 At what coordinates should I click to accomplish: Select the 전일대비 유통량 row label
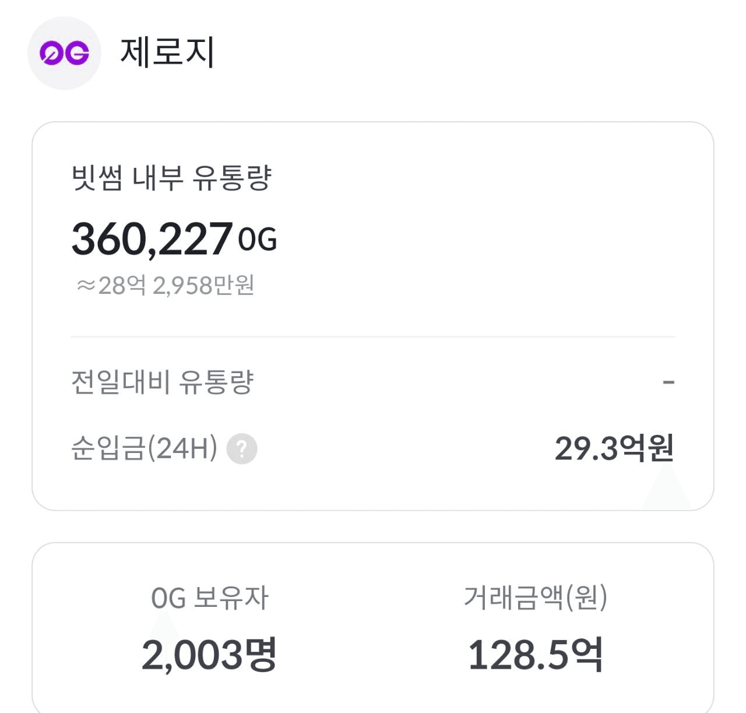pos(163,382)
